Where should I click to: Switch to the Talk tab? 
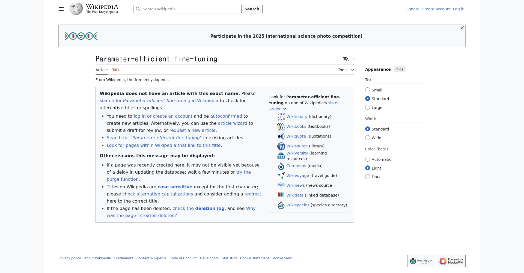pyautogui.click(x=116, y=70)
